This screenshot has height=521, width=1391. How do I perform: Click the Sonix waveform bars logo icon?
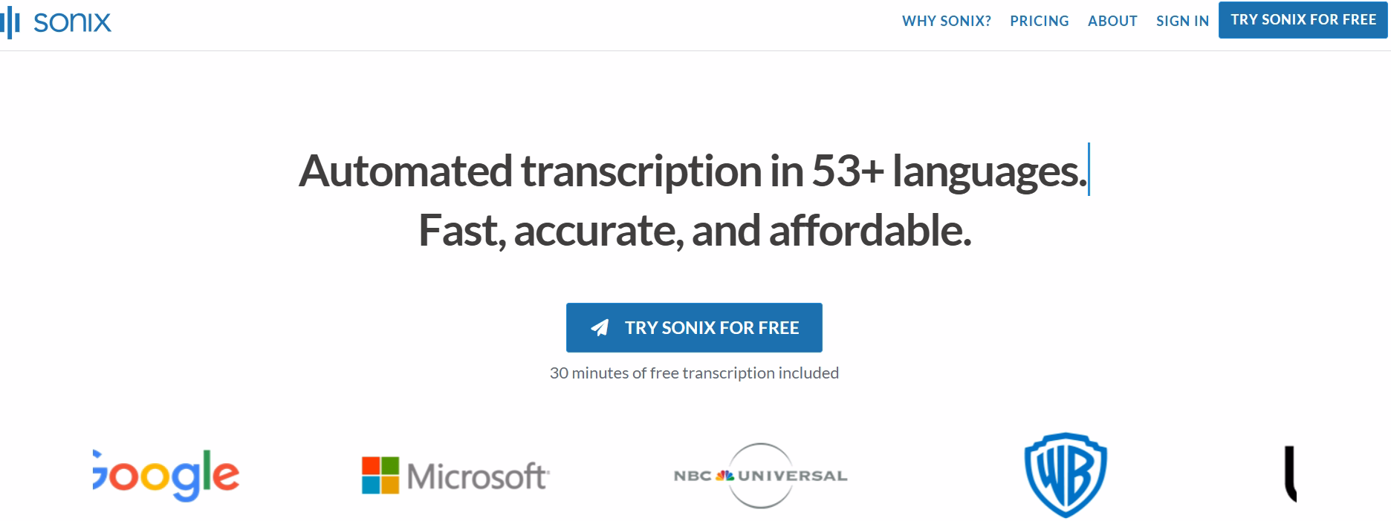10,24
